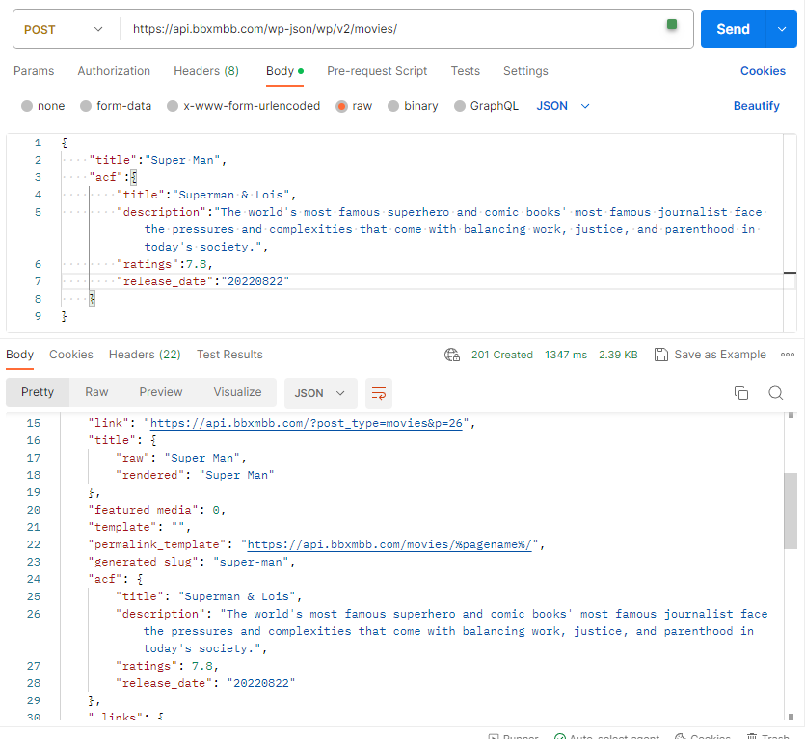
Task: Open search in response with magnifier icon
Action: pos(775,393)
